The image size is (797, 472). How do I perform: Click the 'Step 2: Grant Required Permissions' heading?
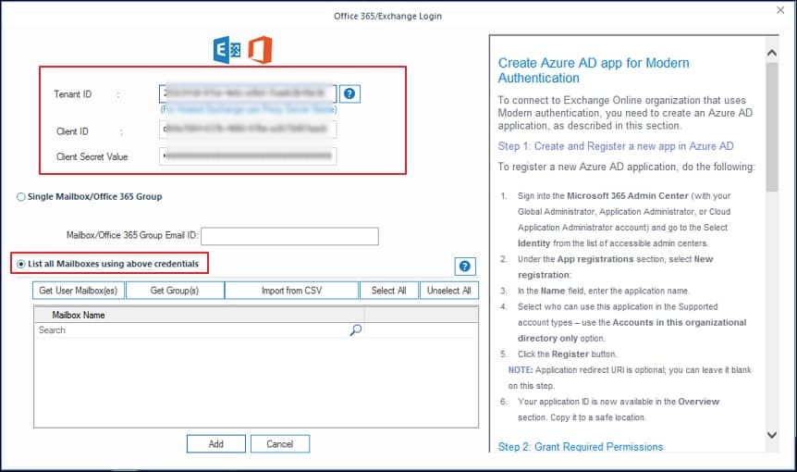(581, 447)
